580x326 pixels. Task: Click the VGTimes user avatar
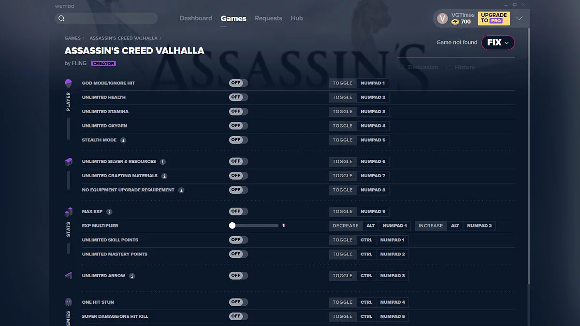442,18
